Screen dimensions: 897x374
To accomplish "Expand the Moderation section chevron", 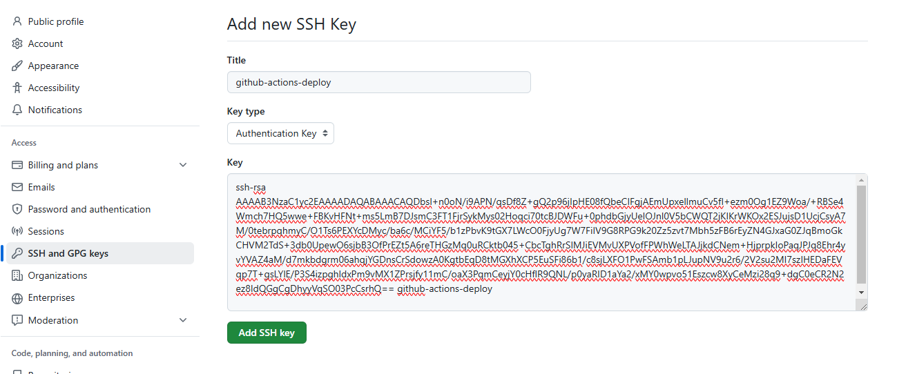I will (183, 320).
